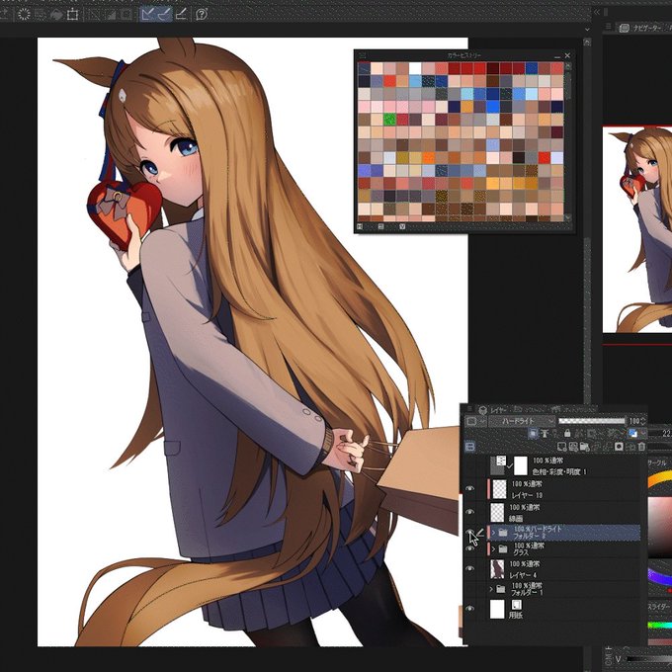The image size is (672, 672).
Task: Click the clip to layer below icon
Action: 533,433
